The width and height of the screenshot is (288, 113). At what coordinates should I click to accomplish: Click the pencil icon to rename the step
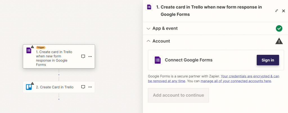[x=276, y=11]
